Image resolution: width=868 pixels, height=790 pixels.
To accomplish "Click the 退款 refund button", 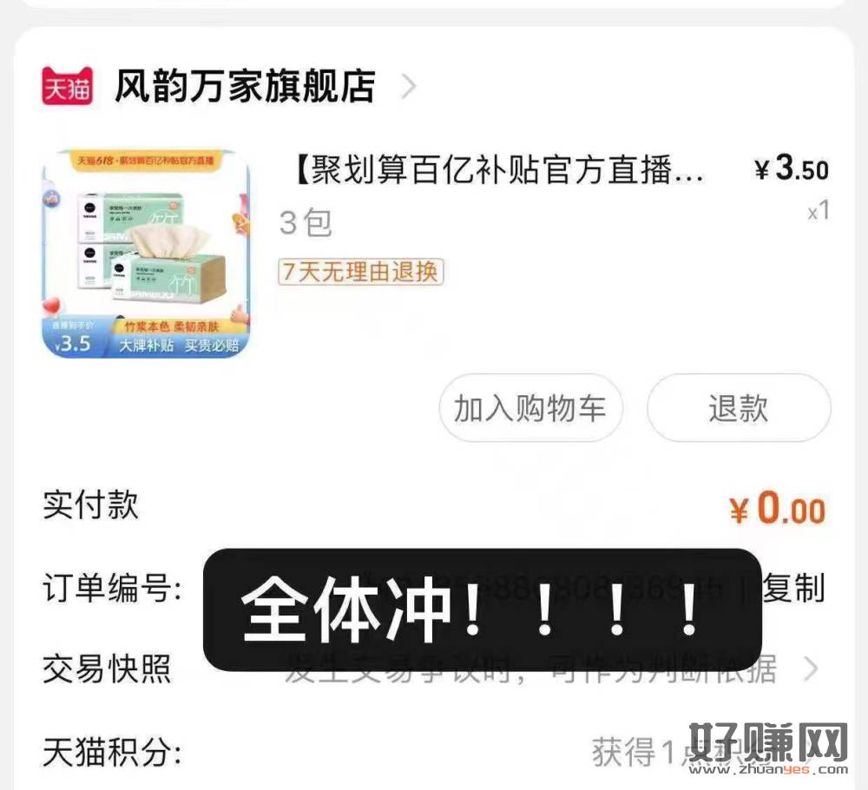I will [x=739, y=408].
